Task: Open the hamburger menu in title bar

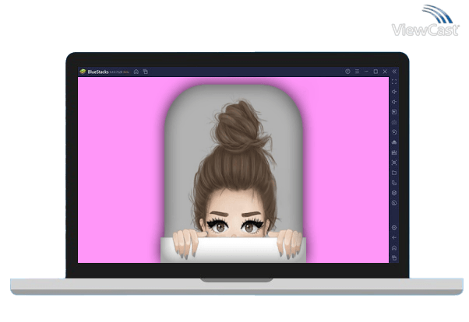Action: [357, 72]
